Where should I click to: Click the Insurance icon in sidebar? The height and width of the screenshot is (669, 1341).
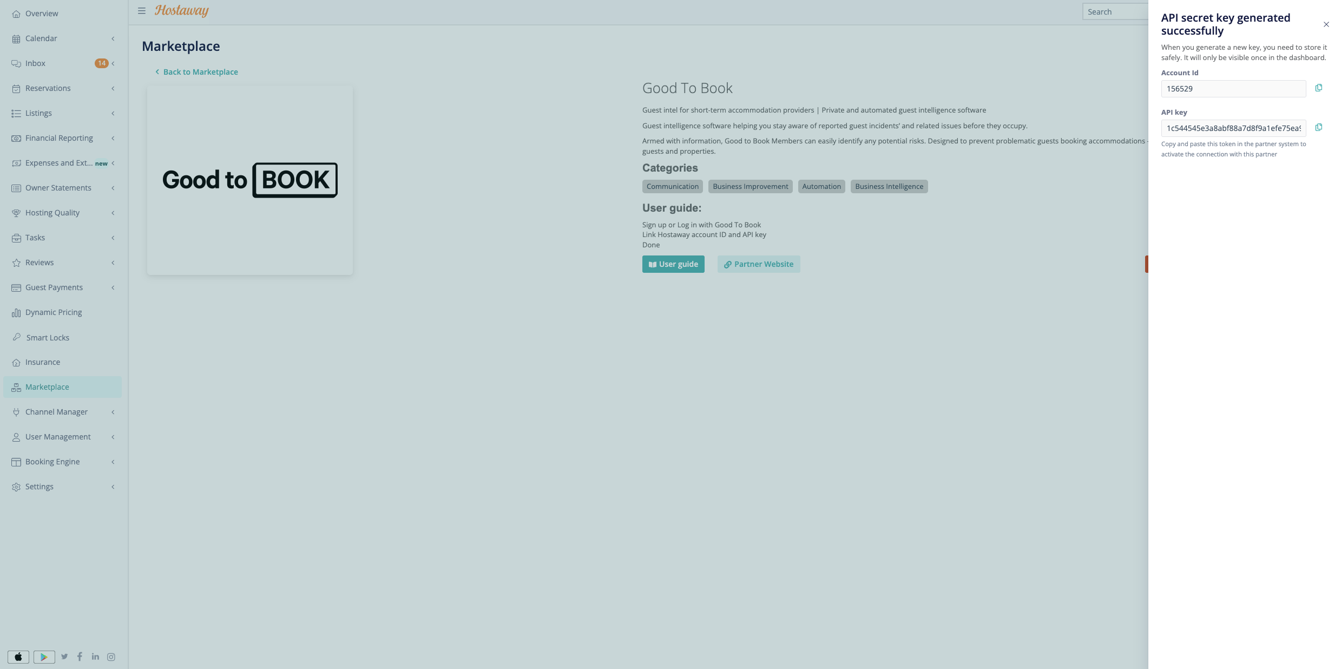coord(16,362)
